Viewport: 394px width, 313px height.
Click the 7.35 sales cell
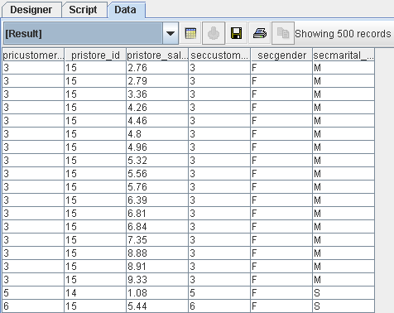[x=157, y=240]
